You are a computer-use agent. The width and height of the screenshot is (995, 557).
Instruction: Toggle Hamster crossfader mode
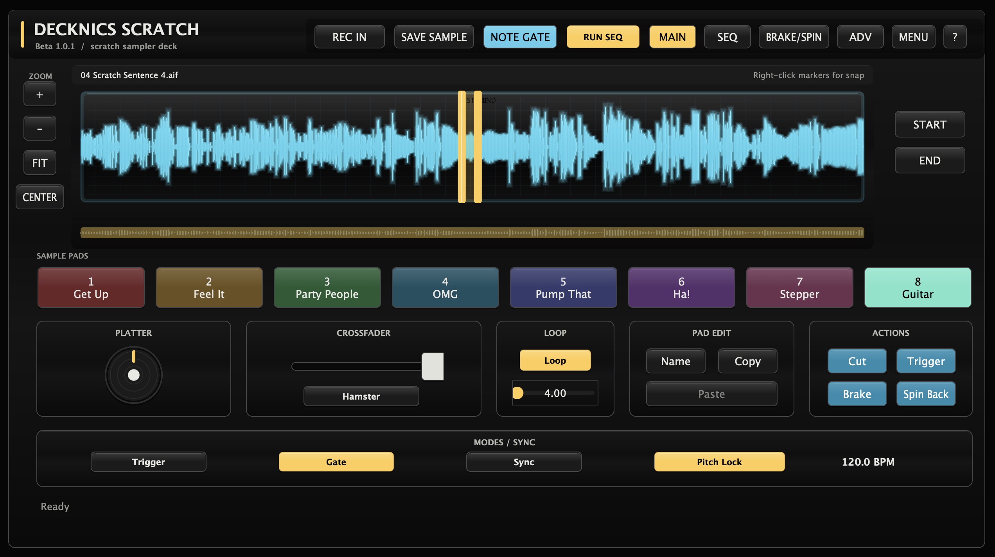point(361,396)
